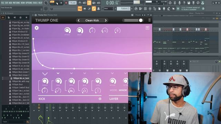Select previous preset left of Clean Kick
The image size is (221, 124).
[79, 20]
